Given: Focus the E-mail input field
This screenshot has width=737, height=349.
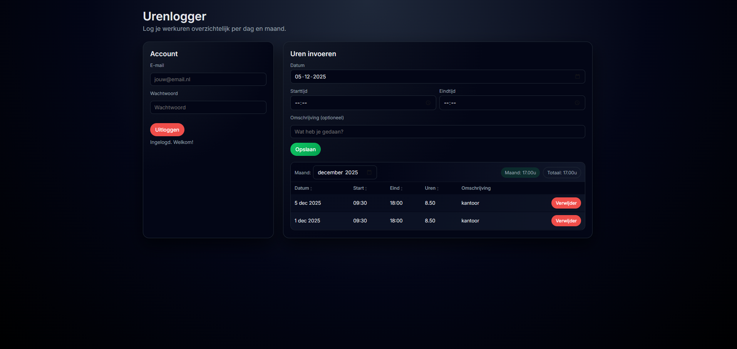Looking at the screenshot, I should [x=208, y=79].
